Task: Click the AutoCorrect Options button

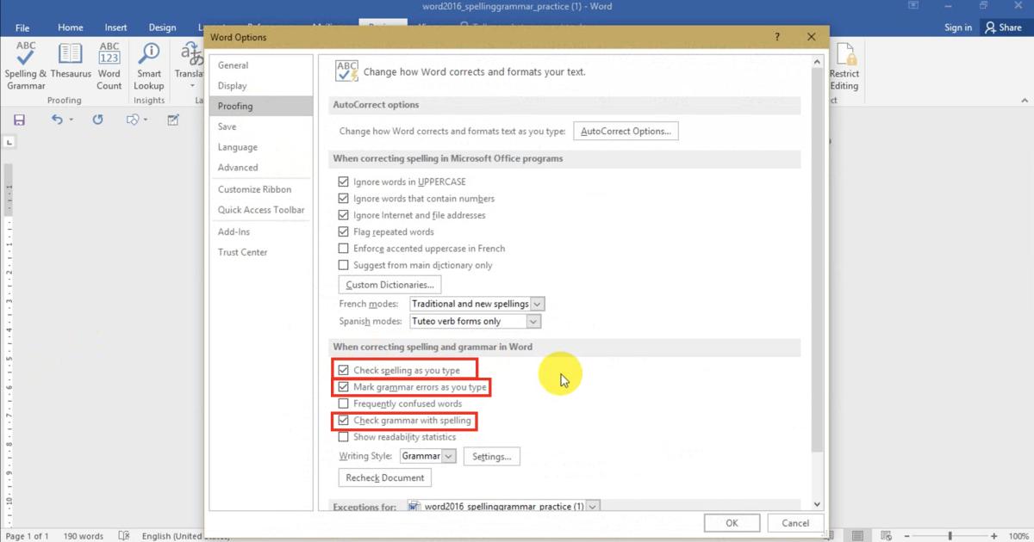Action: (x=626, y=132)
